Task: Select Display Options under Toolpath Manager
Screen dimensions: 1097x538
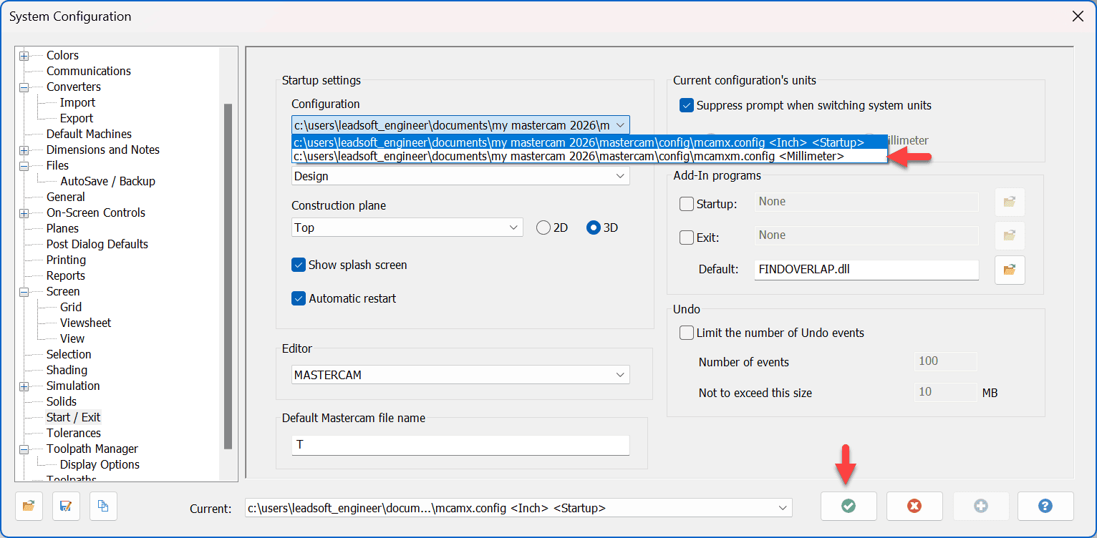Action: 100,464
